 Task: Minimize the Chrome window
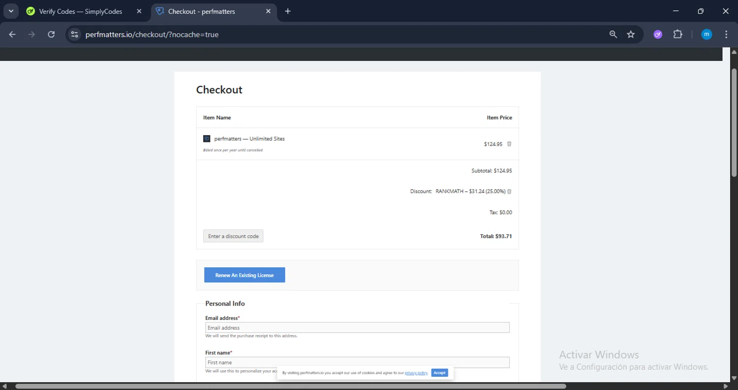(x=676, y=11)
